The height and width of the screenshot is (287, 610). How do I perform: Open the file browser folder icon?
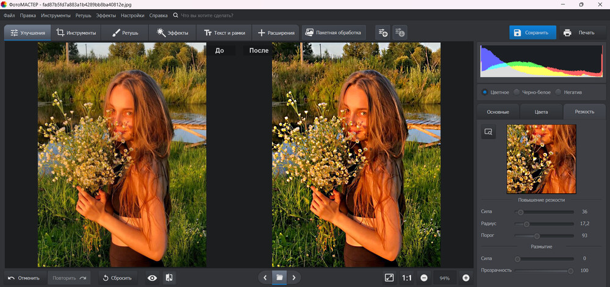click(x=279, y=277)
